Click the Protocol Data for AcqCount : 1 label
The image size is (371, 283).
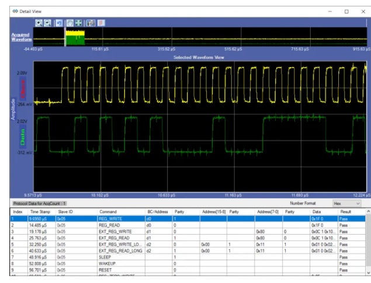point(40,204)
